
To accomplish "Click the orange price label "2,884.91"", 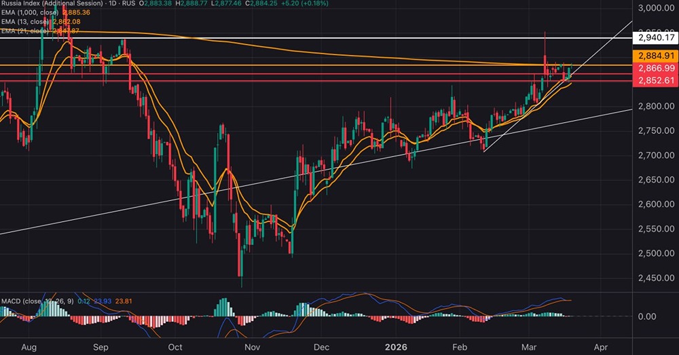I will (657, 56).
